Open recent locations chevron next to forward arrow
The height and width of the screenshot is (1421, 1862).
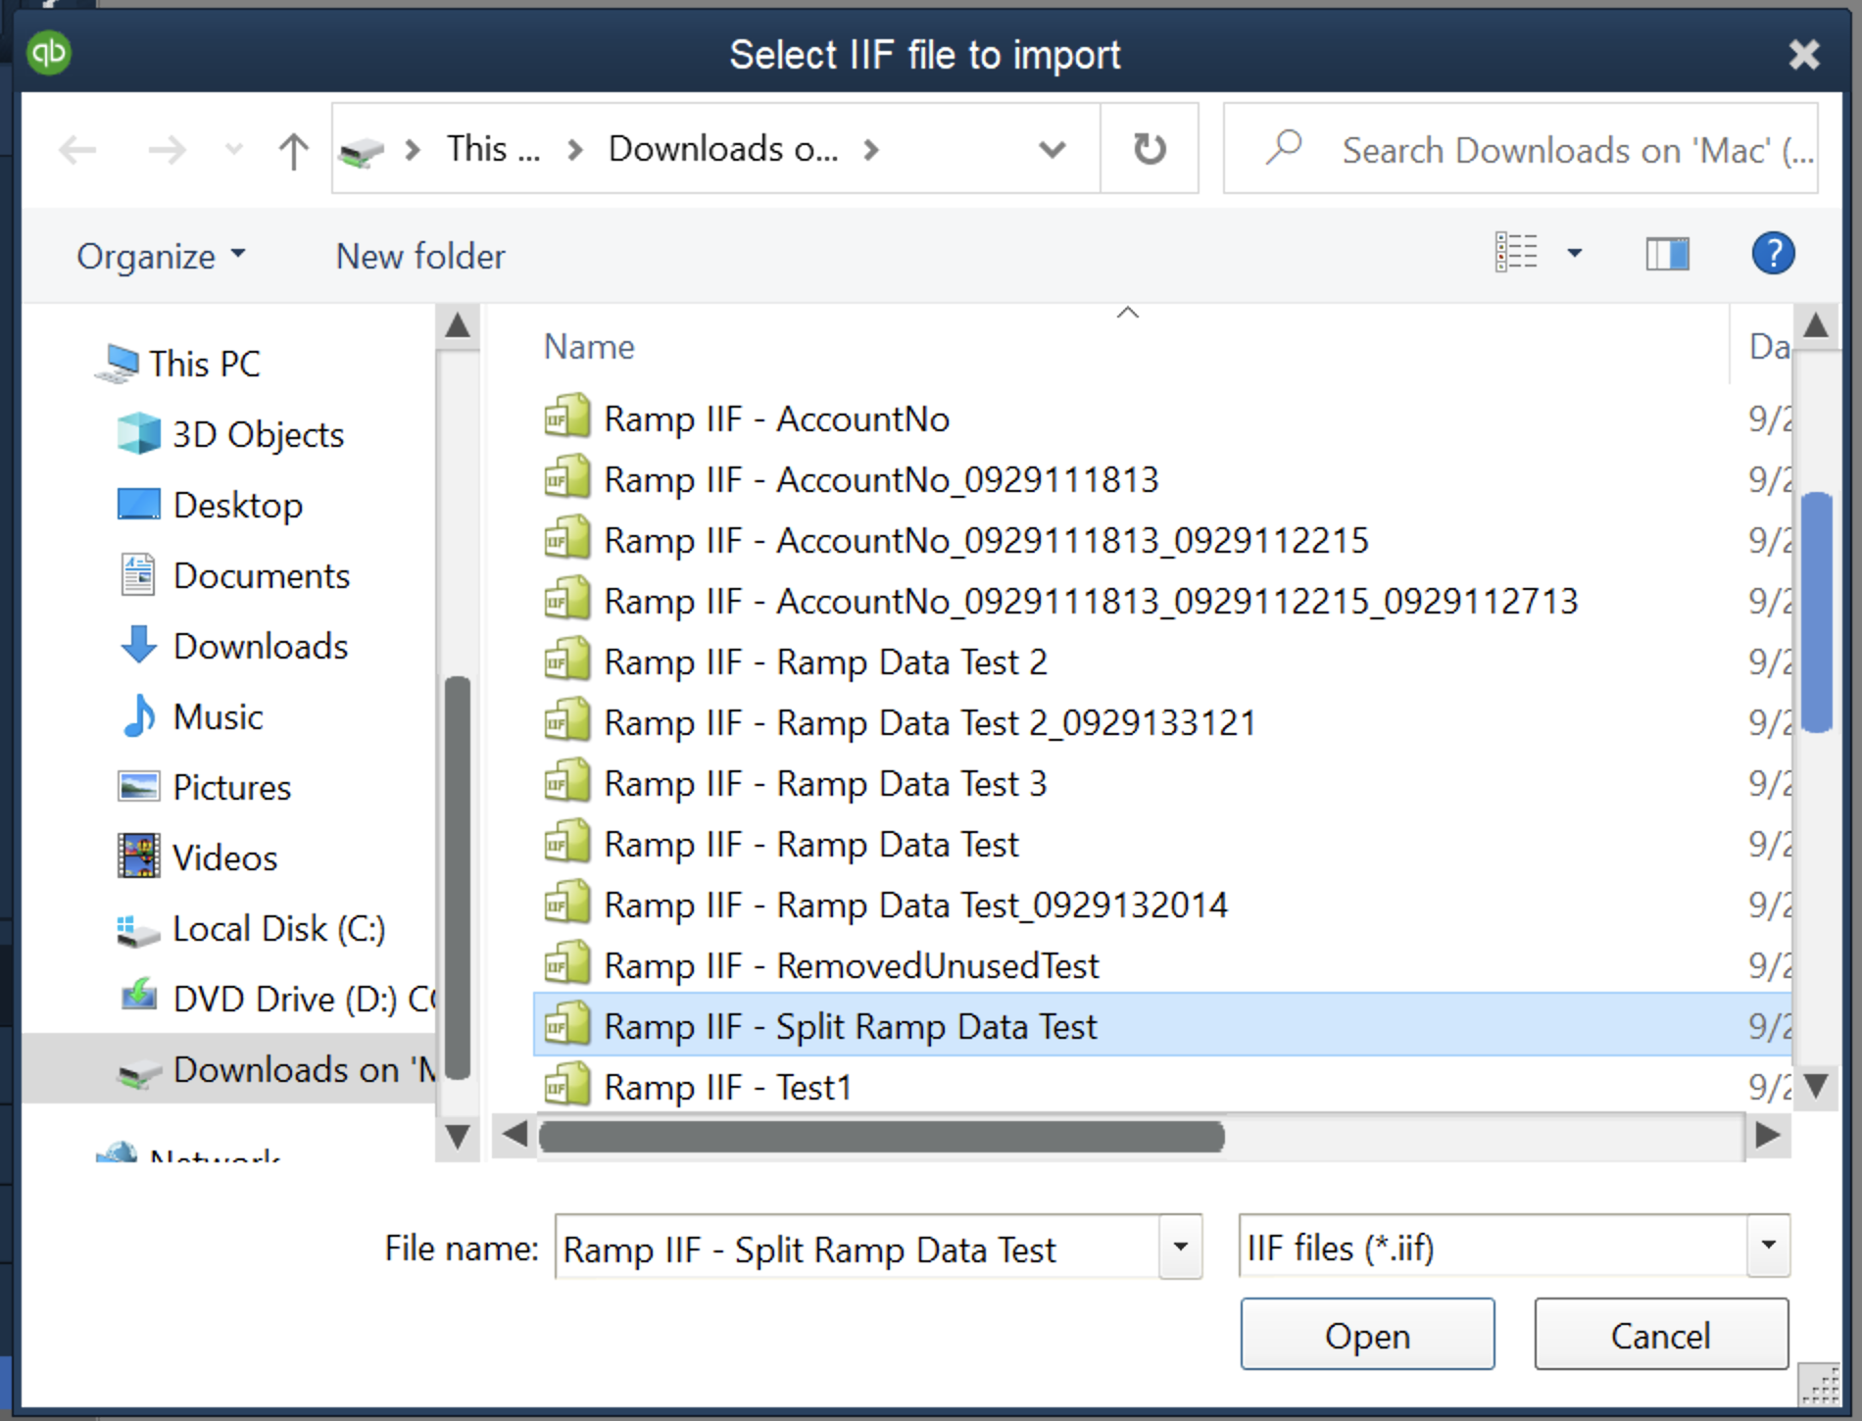coord(233,150)
